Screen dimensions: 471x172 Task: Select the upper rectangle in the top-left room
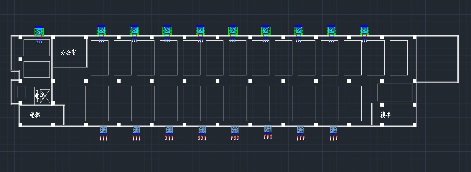click(x=37, y=48)
